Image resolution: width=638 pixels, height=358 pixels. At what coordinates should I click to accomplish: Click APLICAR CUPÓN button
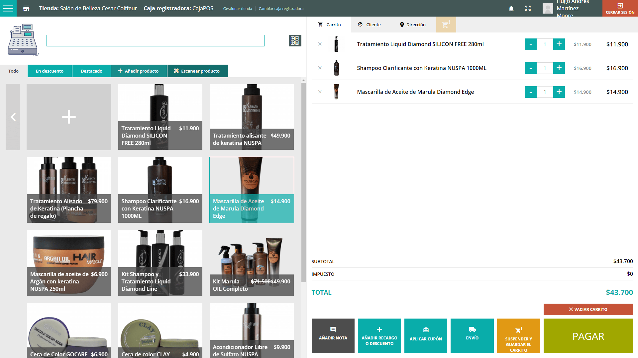(x=426, y=336)
